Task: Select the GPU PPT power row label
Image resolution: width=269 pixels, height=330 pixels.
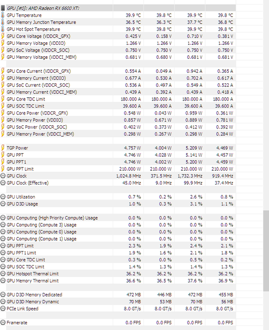Action: pos(15,155)
